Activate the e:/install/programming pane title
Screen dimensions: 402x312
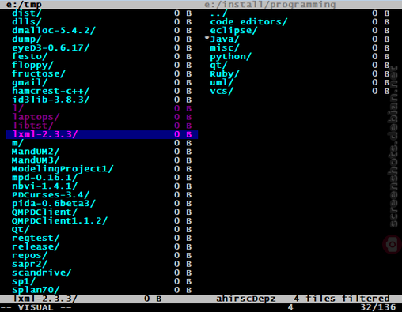(x=270, y=5)
